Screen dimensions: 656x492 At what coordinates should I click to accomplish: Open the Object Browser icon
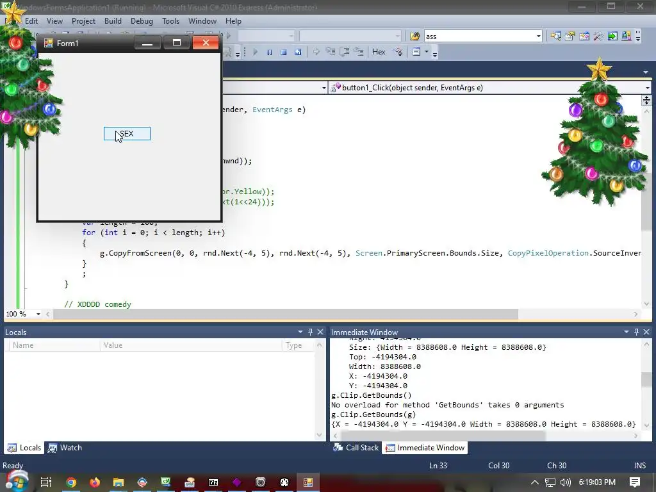pos(584,37)
